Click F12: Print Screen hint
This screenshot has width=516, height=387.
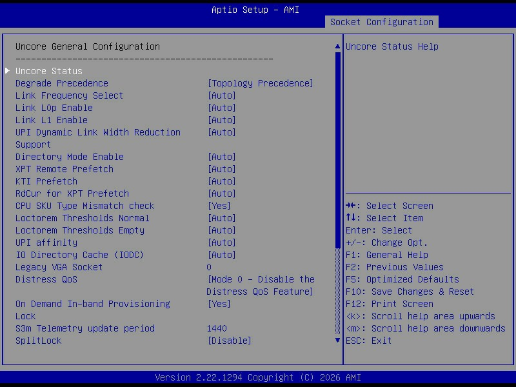[x=390, y=304]
